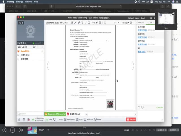
Task: Open the Fit Page zoom dropdown
Action: (x=126, y=23)
